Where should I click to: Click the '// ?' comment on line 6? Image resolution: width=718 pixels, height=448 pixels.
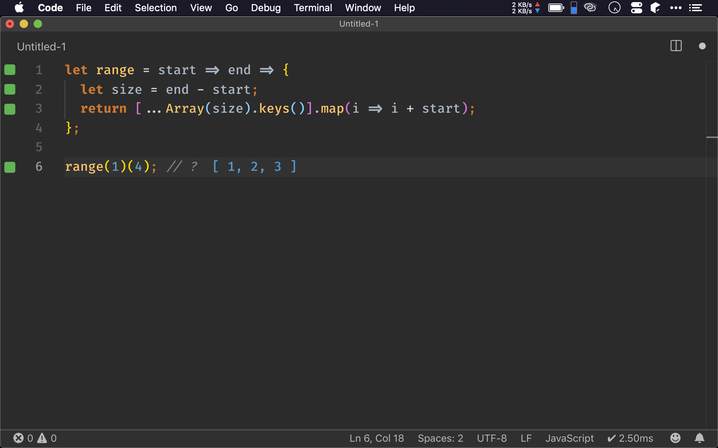(182, 167)
